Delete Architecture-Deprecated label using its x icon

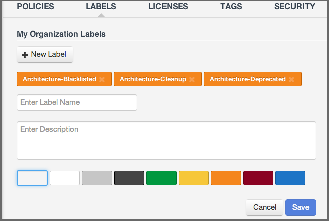click(x=292, y=79)
